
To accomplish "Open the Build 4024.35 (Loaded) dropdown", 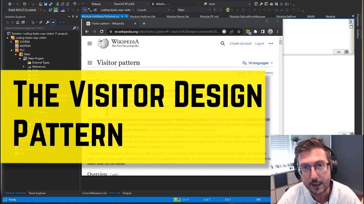I will [x=25, y=10].
